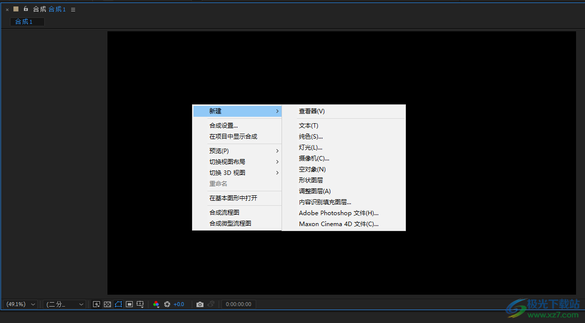This screenshot has height=323, width=585.
Task: Click the +0.0 exposure value
Action: pos(179,305)
